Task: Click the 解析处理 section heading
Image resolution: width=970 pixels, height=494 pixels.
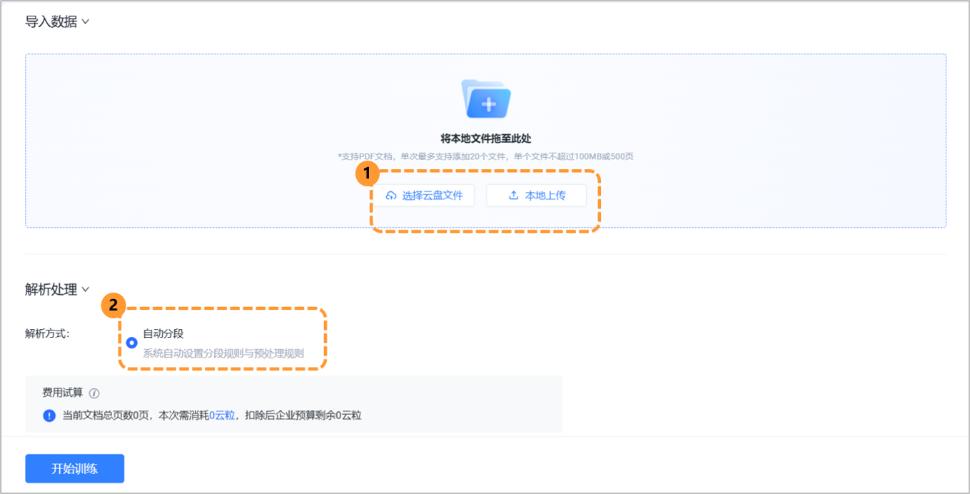Action: click(x=51, y=290)
